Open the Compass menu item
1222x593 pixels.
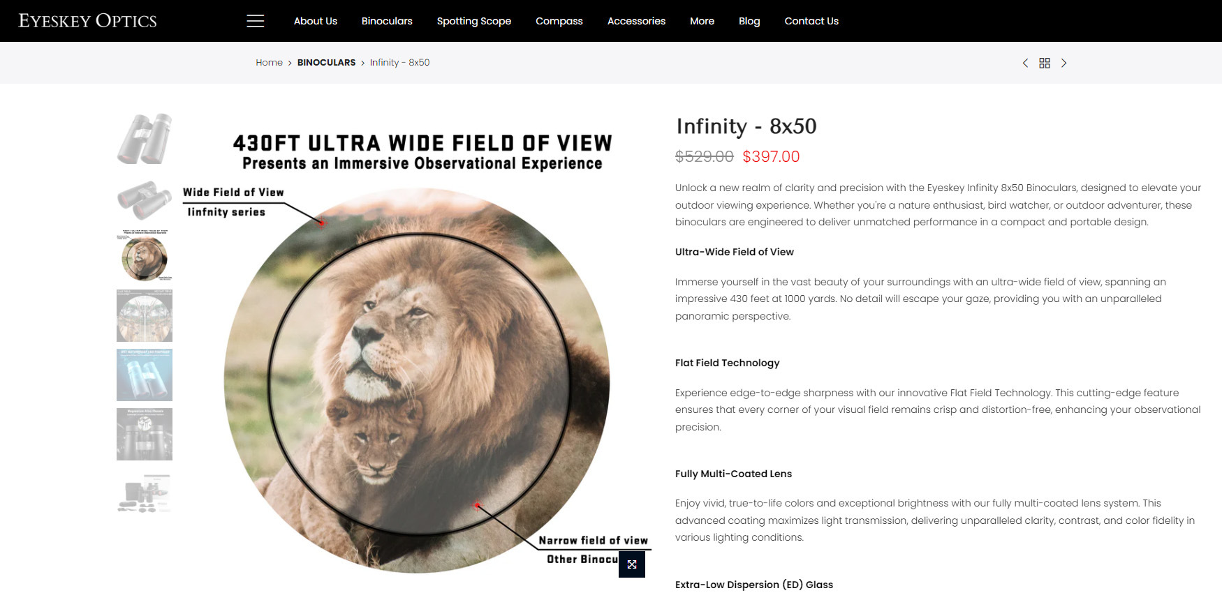[x=559, y=21]
